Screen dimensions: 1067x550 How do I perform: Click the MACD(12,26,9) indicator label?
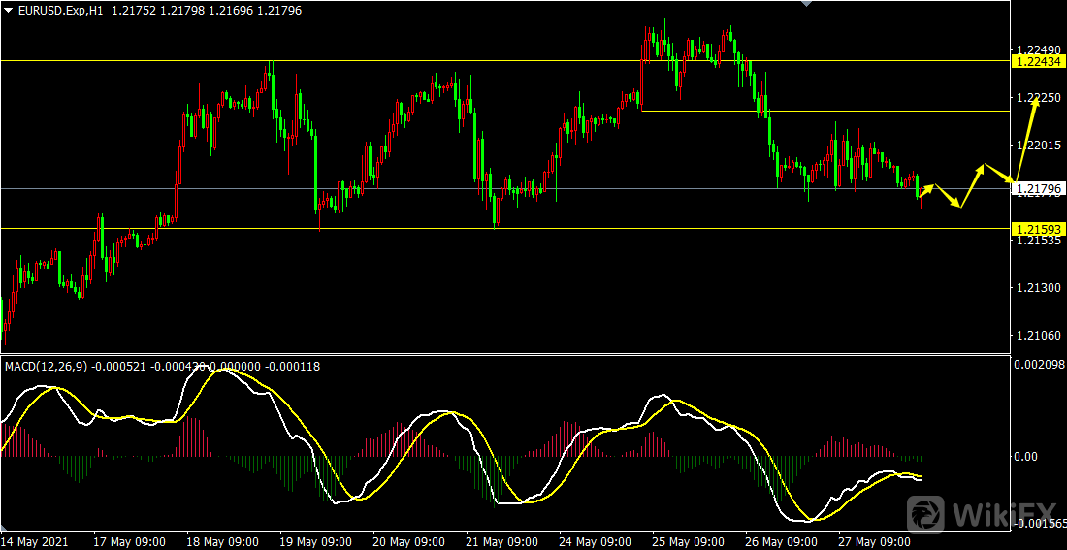44,366
